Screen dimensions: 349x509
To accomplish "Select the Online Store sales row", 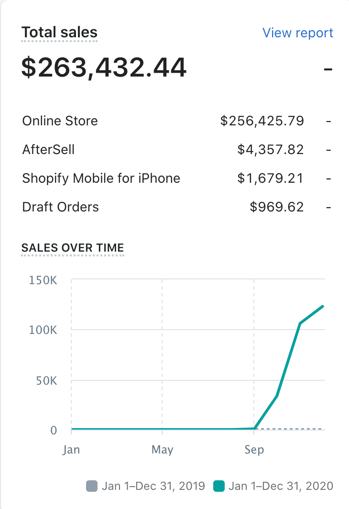I will point(60,121).
